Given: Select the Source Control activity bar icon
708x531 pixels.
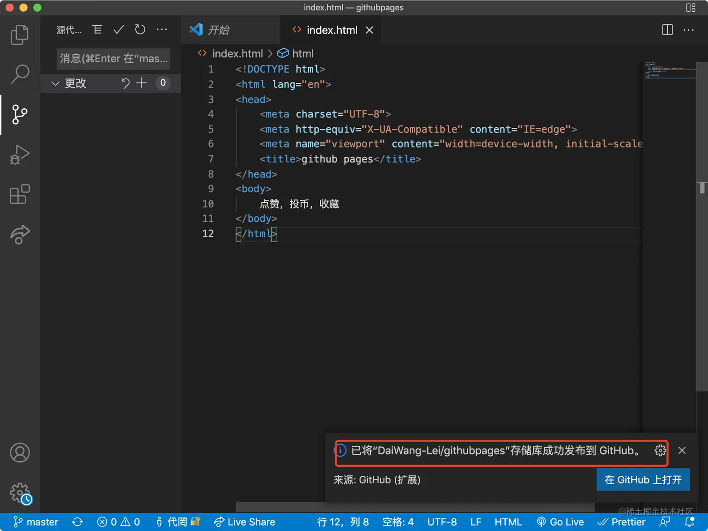Looking at the screenshot, I should [x=20, y=114].
